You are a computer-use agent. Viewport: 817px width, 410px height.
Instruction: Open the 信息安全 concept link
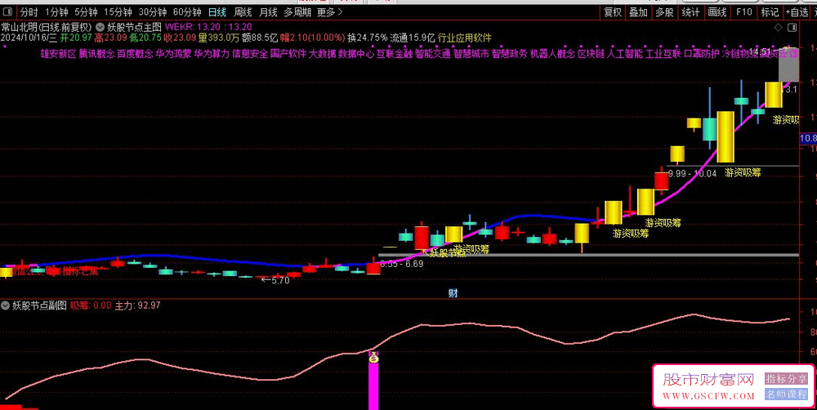[250, 53]
